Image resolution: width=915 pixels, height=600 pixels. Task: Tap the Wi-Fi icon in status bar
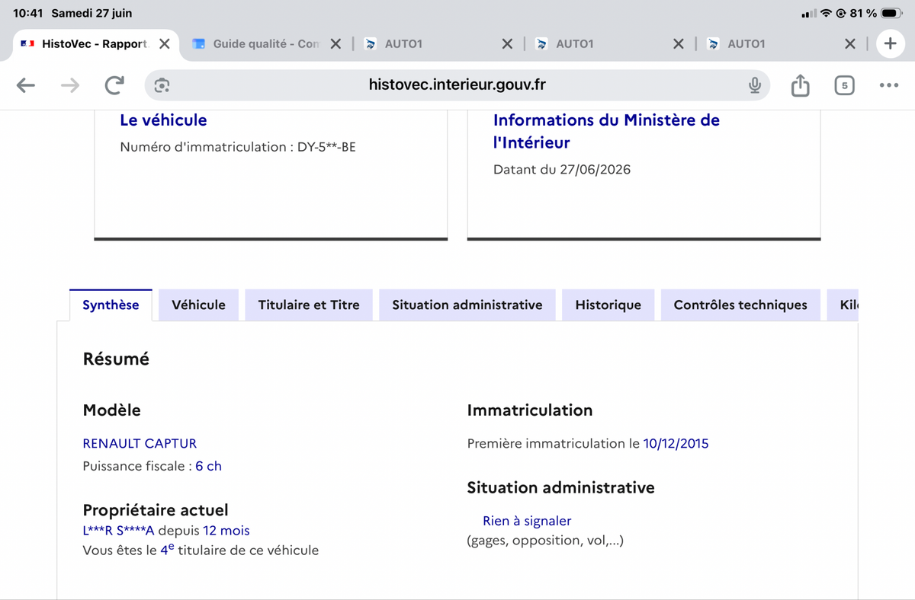pyautogui.click(x=826, y=14)
